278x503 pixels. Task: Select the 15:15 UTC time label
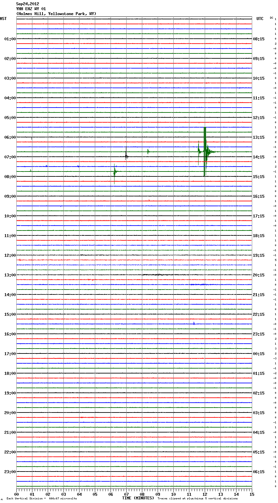point(259,177)
